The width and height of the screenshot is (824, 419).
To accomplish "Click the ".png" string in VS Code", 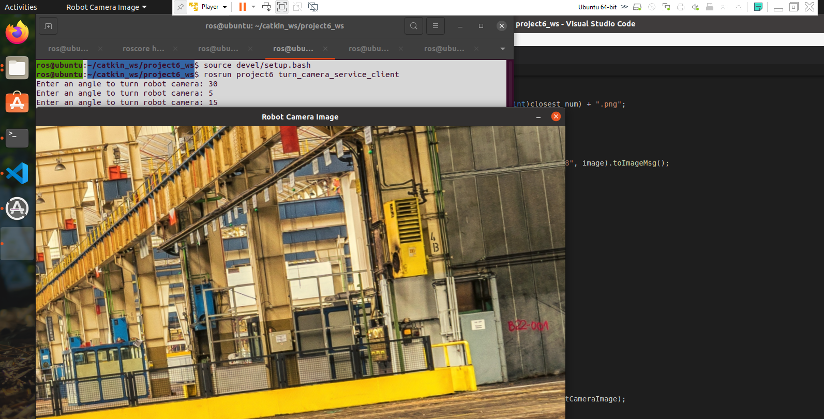I will click(x=608, y=104).
